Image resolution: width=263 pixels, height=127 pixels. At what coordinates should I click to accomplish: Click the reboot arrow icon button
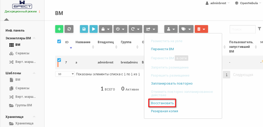pyautogui.click(x=135, y=29)
